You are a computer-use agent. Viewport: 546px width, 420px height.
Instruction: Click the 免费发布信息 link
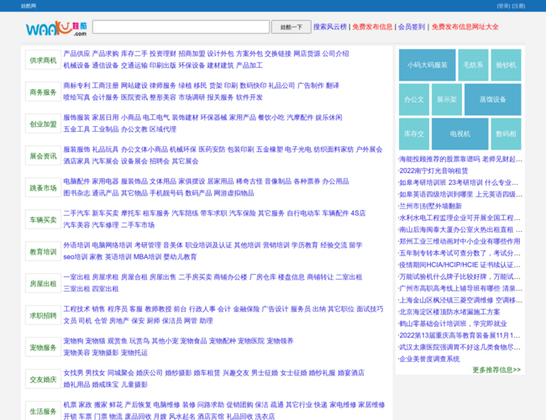372,27
